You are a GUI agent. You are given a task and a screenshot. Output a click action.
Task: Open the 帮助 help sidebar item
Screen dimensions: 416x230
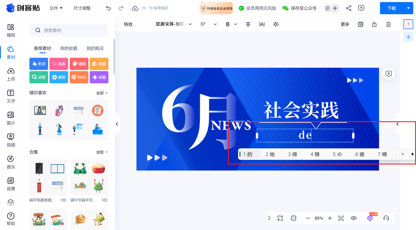11,219
